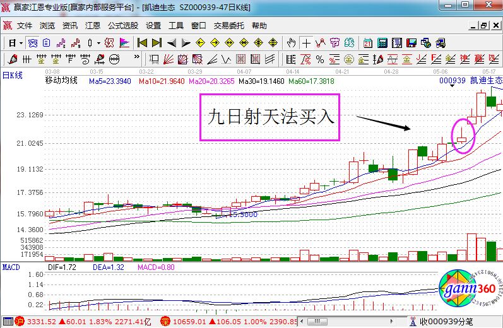
Task: Click the 移动均线 indicator label
Action: click(61, 81)
